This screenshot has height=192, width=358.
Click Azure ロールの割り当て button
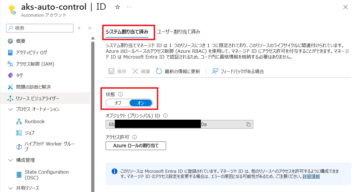point(136,146)
